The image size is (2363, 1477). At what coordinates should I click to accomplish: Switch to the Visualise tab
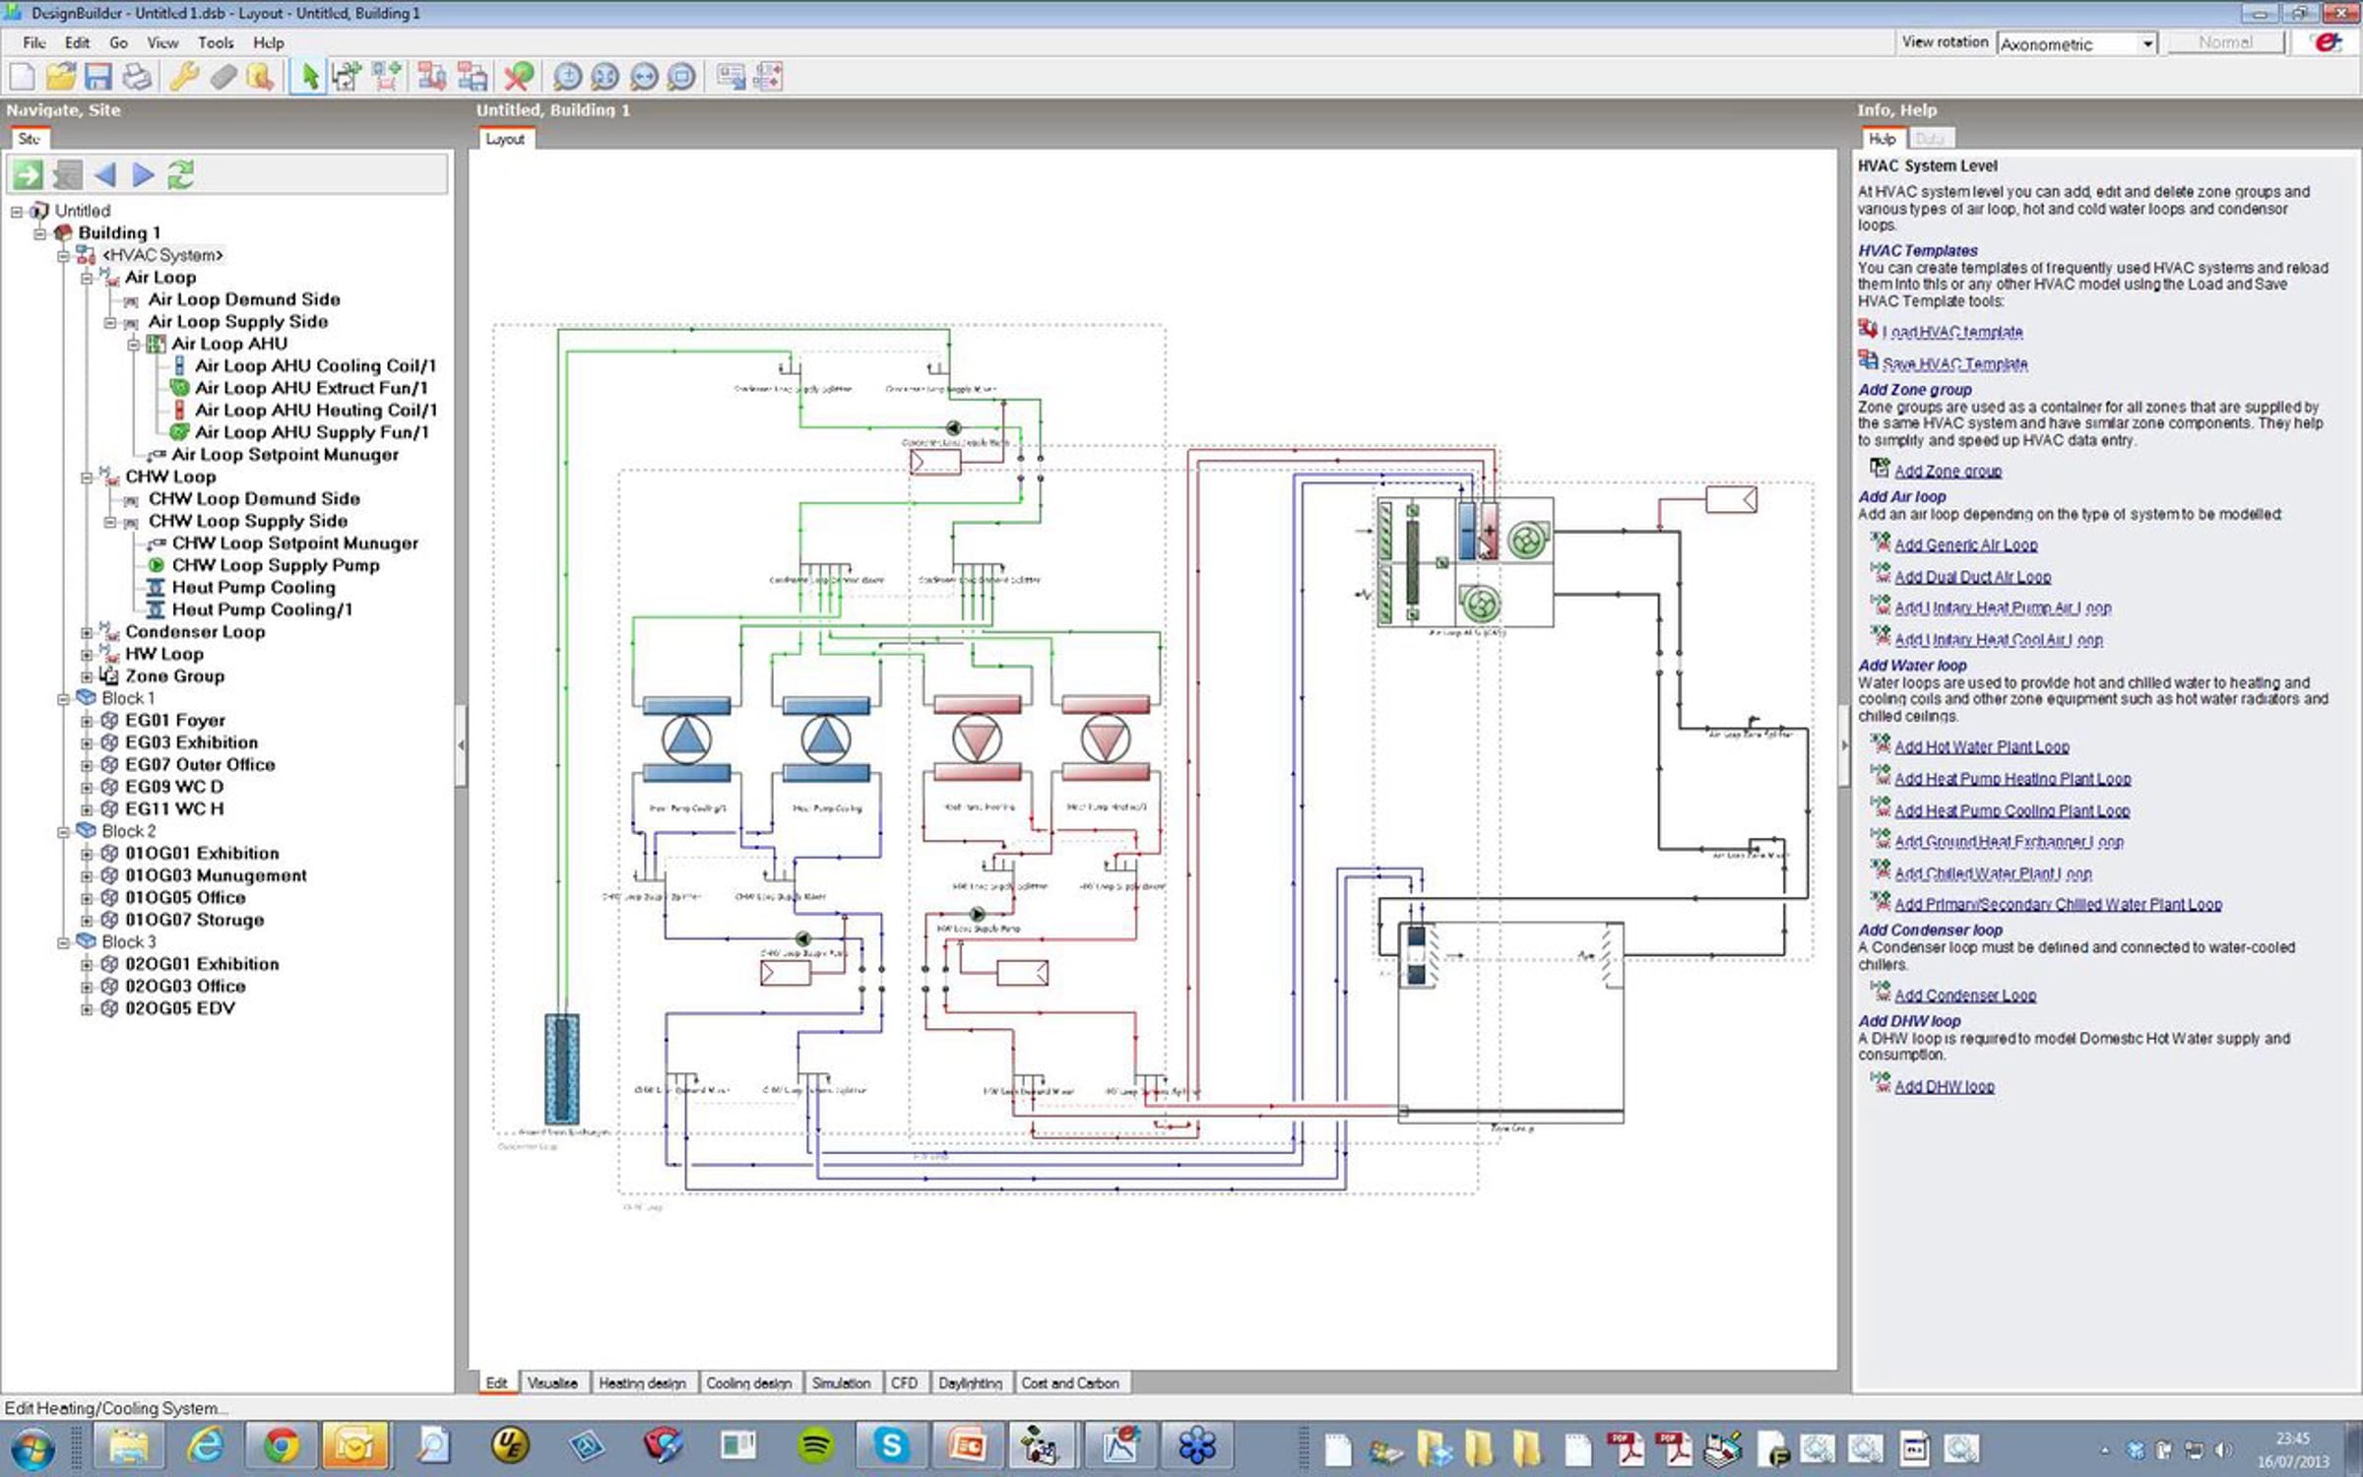tap(552, 1382)
